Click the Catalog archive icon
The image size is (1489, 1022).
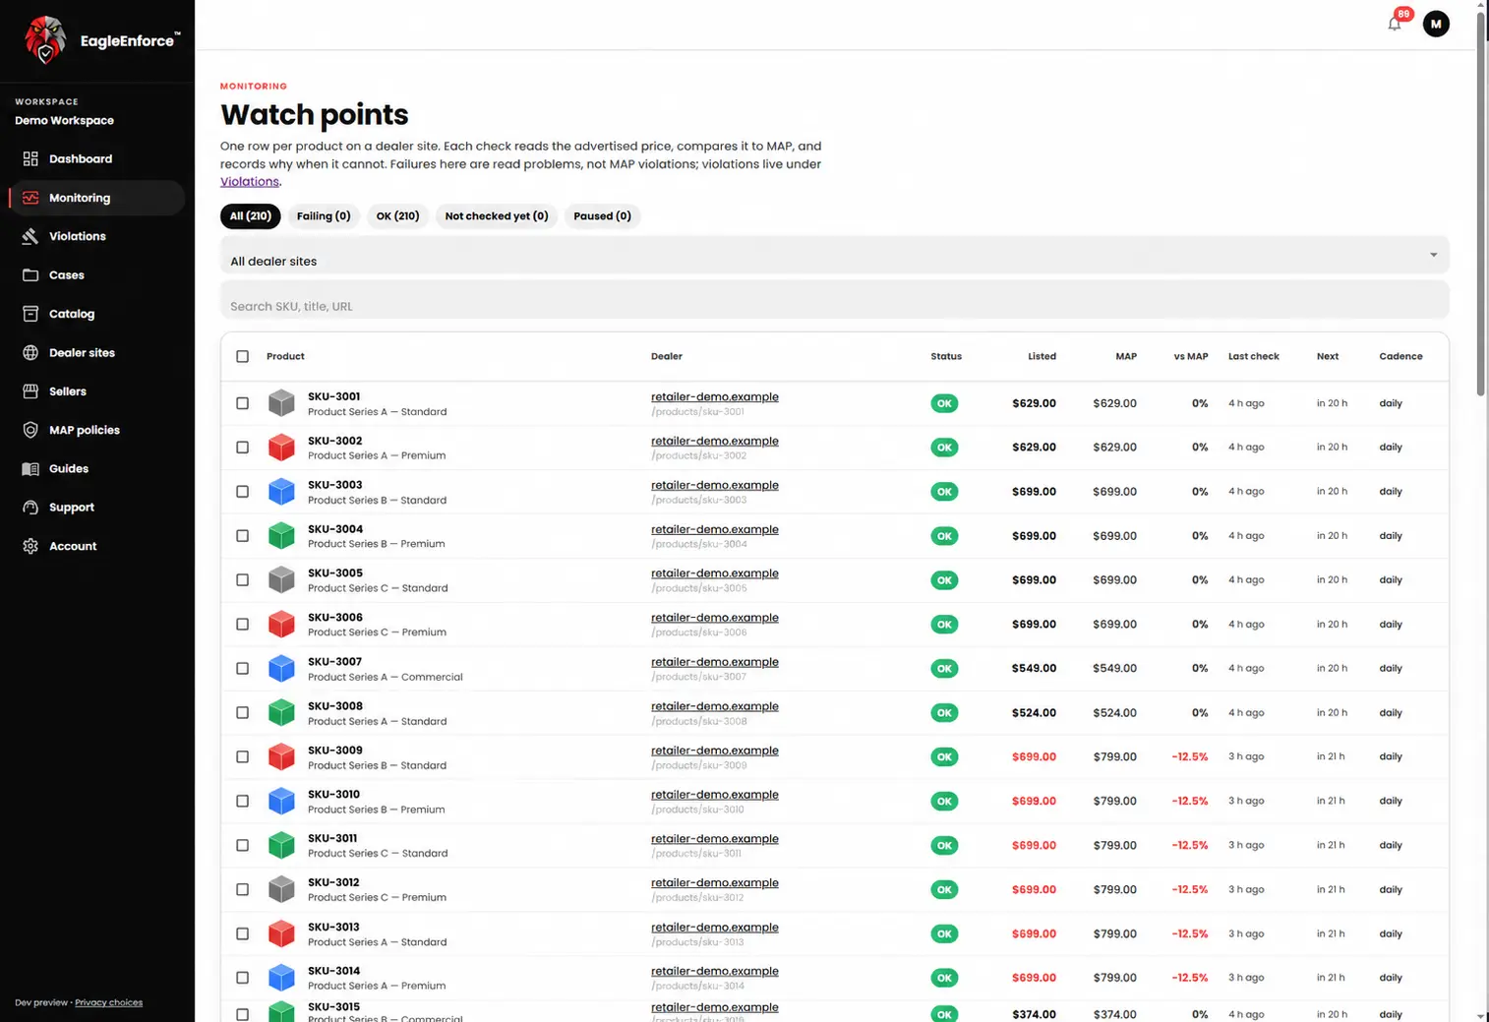[30, 314]
